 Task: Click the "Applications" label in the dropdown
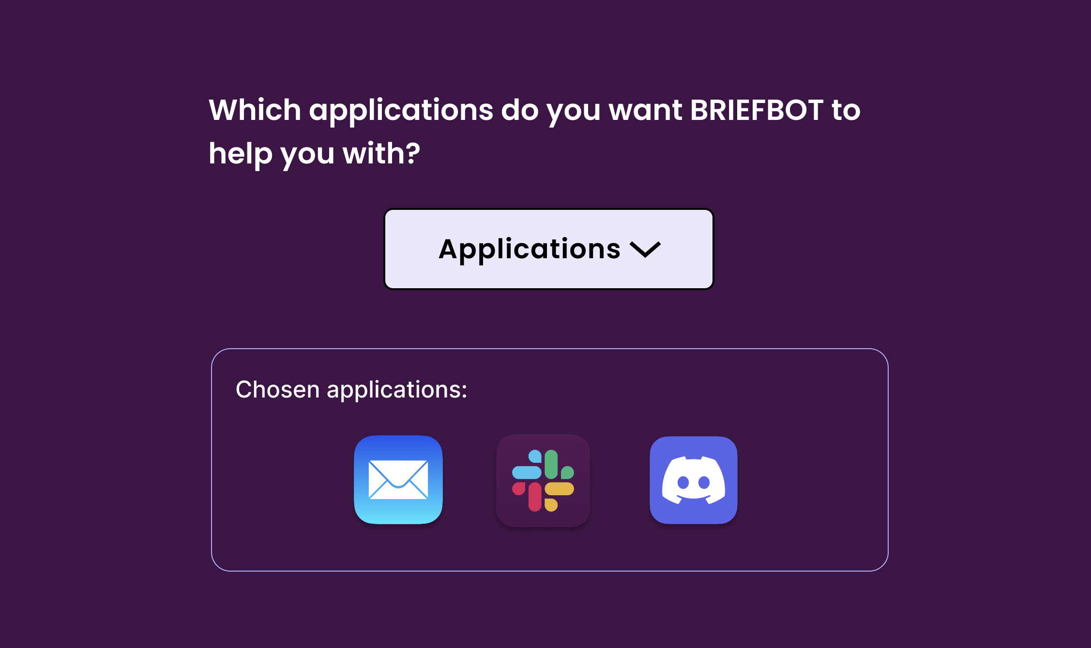pyautogui.click(x=529, y=249)
